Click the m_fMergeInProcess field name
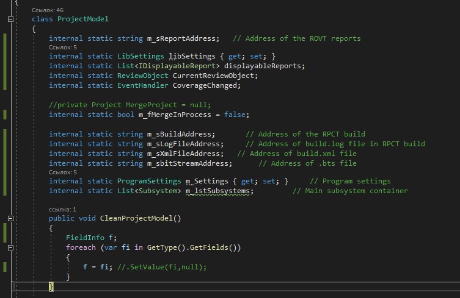This screenshot has width=460, height=298. pyautogui.click(x=175, y=115)
